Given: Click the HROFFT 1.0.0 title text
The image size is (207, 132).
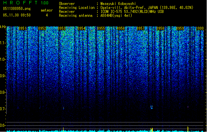Looking at the screenshot, I should click(26, 3).
